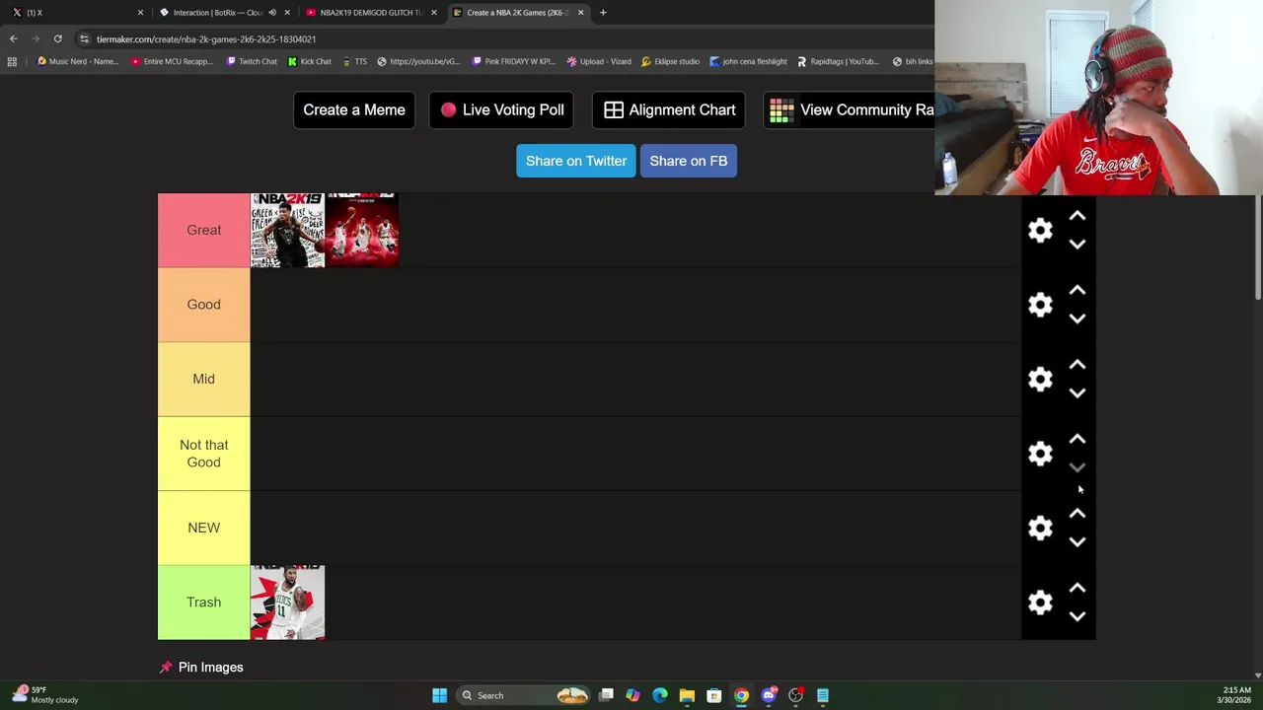Open Discord from the taskbar
Viewport: 1263px width, 710px height.
tap(769, 695)
